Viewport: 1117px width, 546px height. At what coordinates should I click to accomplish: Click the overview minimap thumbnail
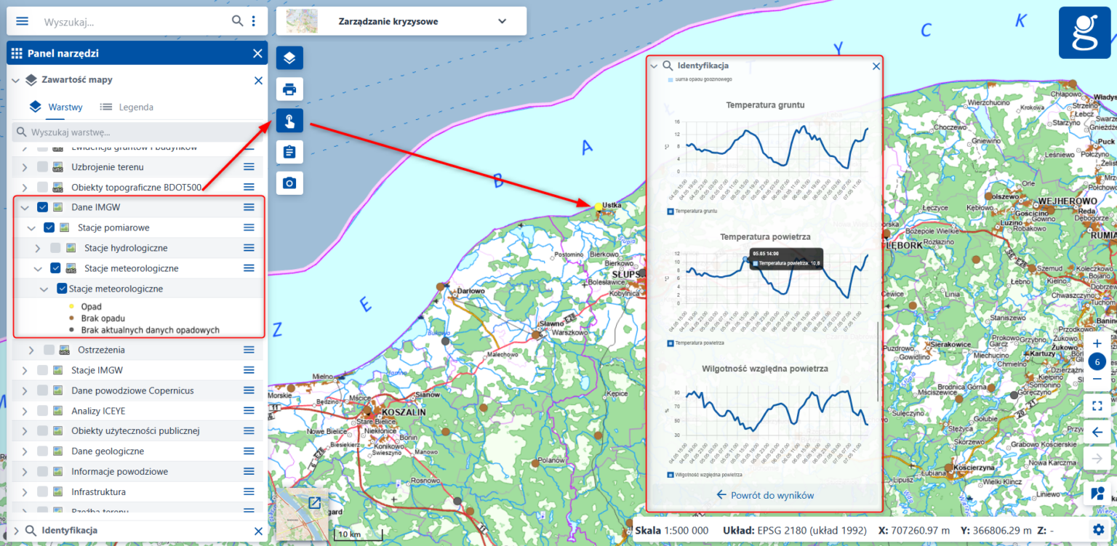(x=297, y=515)
